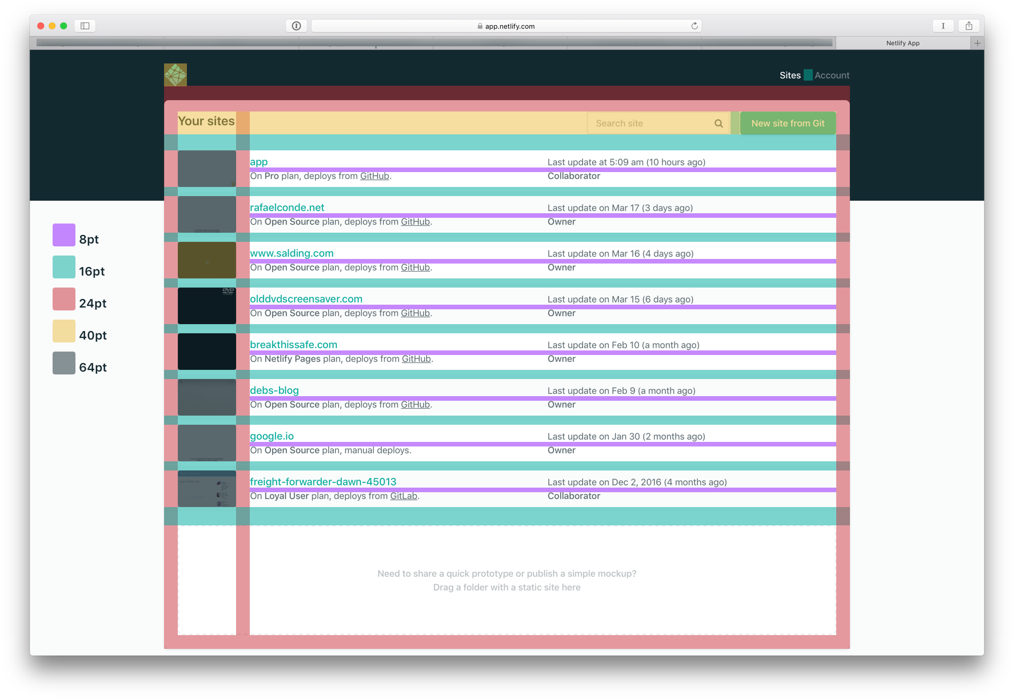Open the GitLab link under freight-forwarder-dawn-45013
The width and height of the screenshot is (1014, 698).
click(403, 496)
